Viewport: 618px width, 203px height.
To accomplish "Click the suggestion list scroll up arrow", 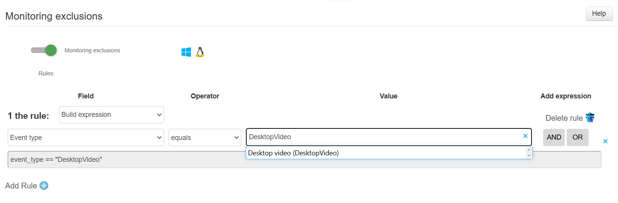I will [529, 150].
